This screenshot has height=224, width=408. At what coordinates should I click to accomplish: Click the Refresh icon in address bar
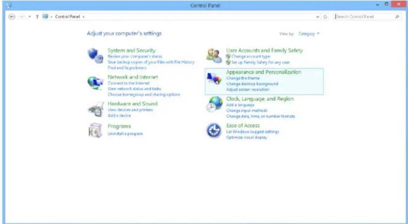point(325,17)
